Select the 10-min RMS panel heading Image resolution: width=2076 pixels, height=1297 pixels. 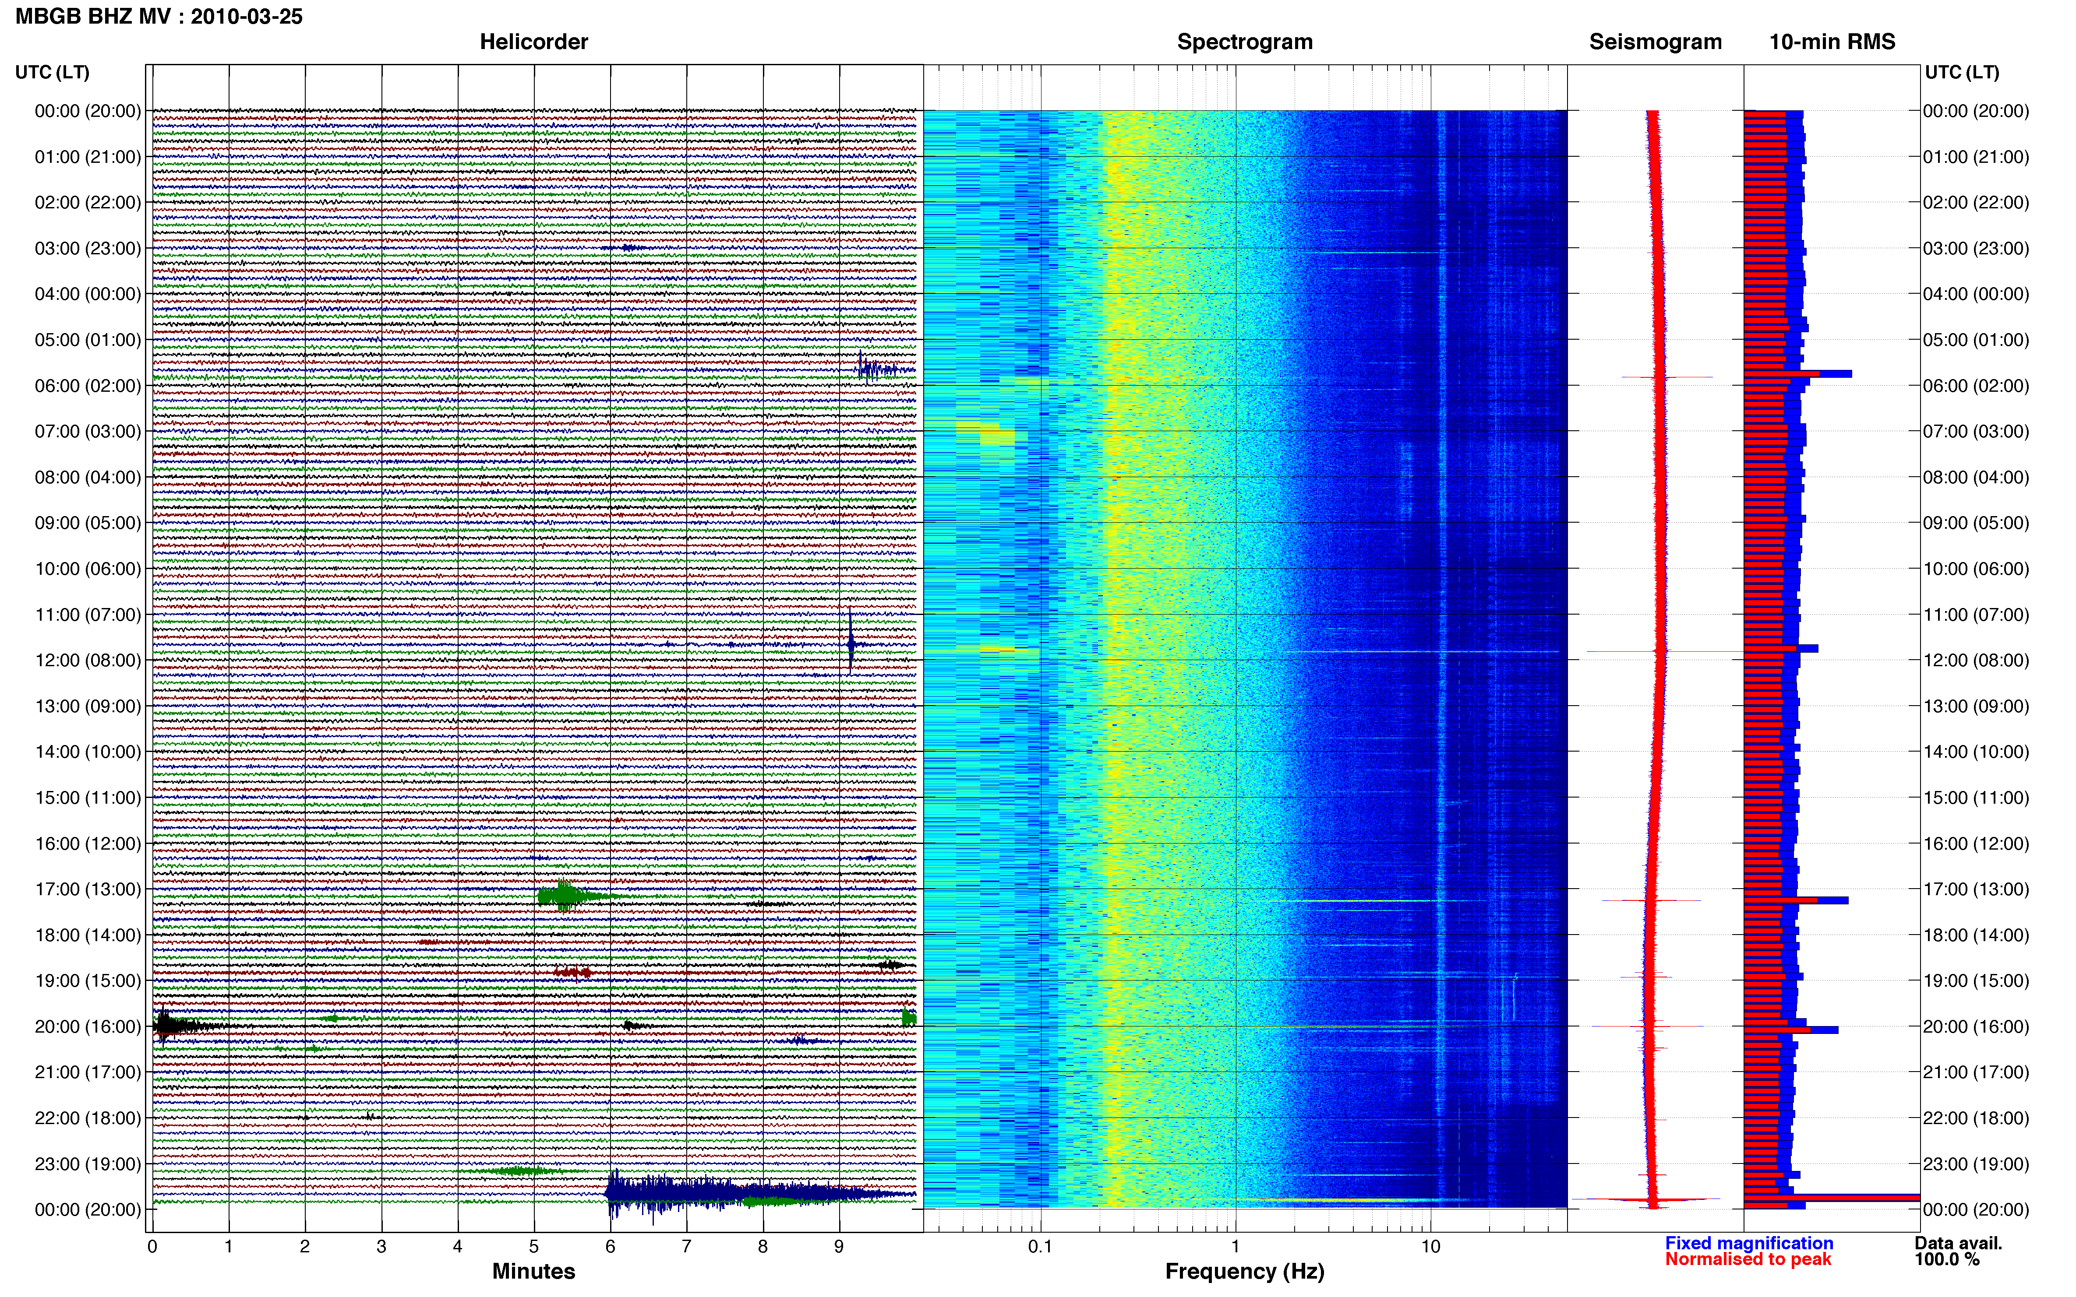click(1832, 42)
